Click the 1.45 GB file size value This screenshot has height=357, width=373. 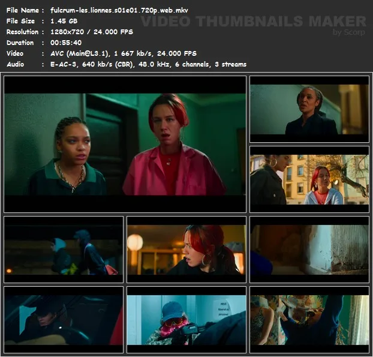pos(64,21)
